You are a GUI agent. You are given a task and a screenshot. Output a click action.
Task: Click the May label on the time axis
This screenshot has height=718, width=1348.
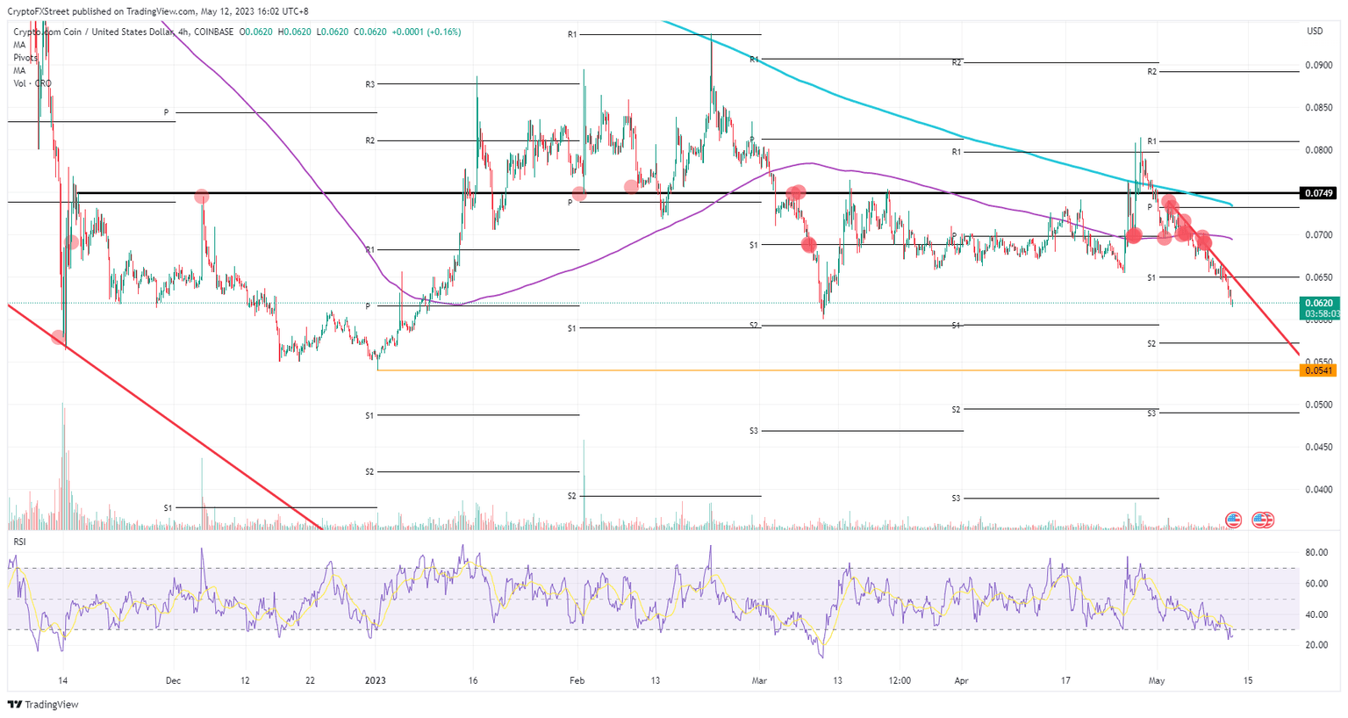1157,680
